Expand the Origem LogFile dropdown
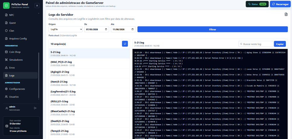The image size is (292, 139). pyautogui.click(x=65, y=29)
